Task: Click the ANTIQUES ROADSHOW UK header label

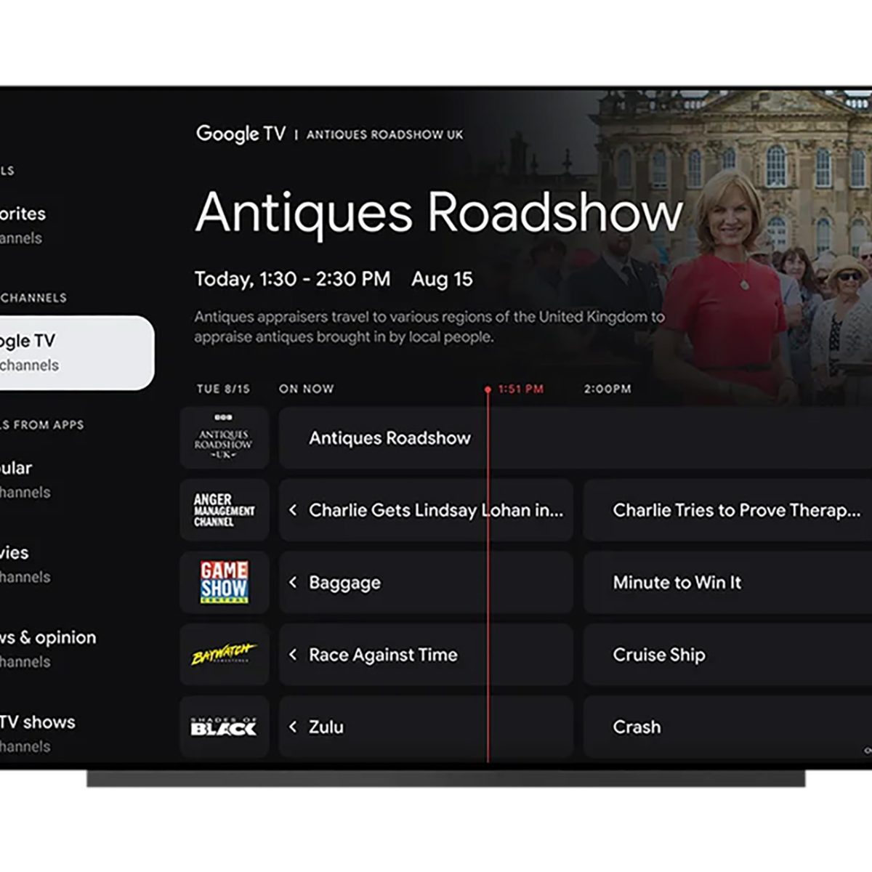Action: pos(385,135)
